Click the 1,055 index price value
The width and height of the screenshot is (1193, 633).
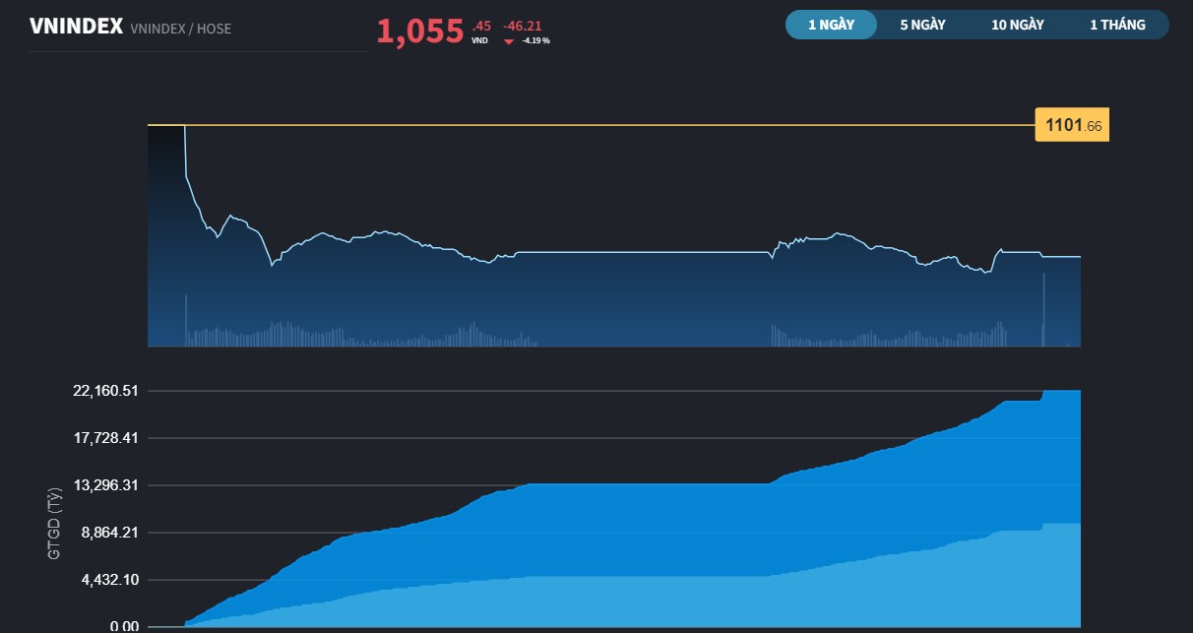coord(419,32)
